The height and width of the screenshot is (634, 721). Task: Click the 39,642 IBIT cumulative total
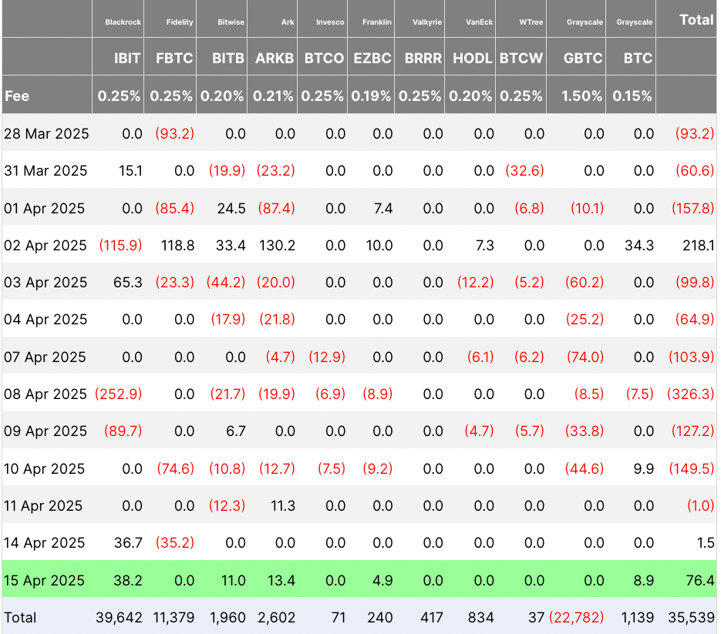coord(120,617)
